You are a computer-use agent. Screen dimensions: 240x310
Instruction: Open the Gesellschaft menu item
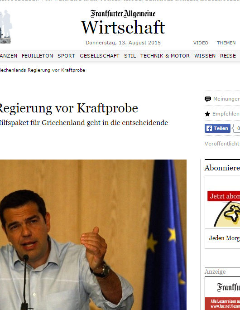100,56
